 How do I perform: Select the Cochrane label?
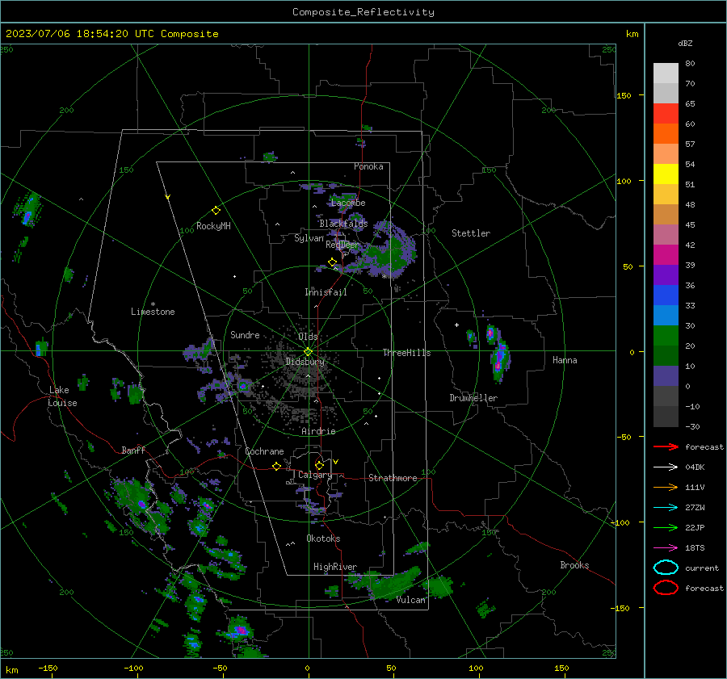coord(264,451)
